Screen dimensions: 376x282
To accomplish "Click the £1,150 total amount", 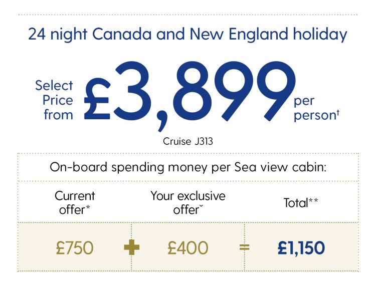I will click(301, 248).
